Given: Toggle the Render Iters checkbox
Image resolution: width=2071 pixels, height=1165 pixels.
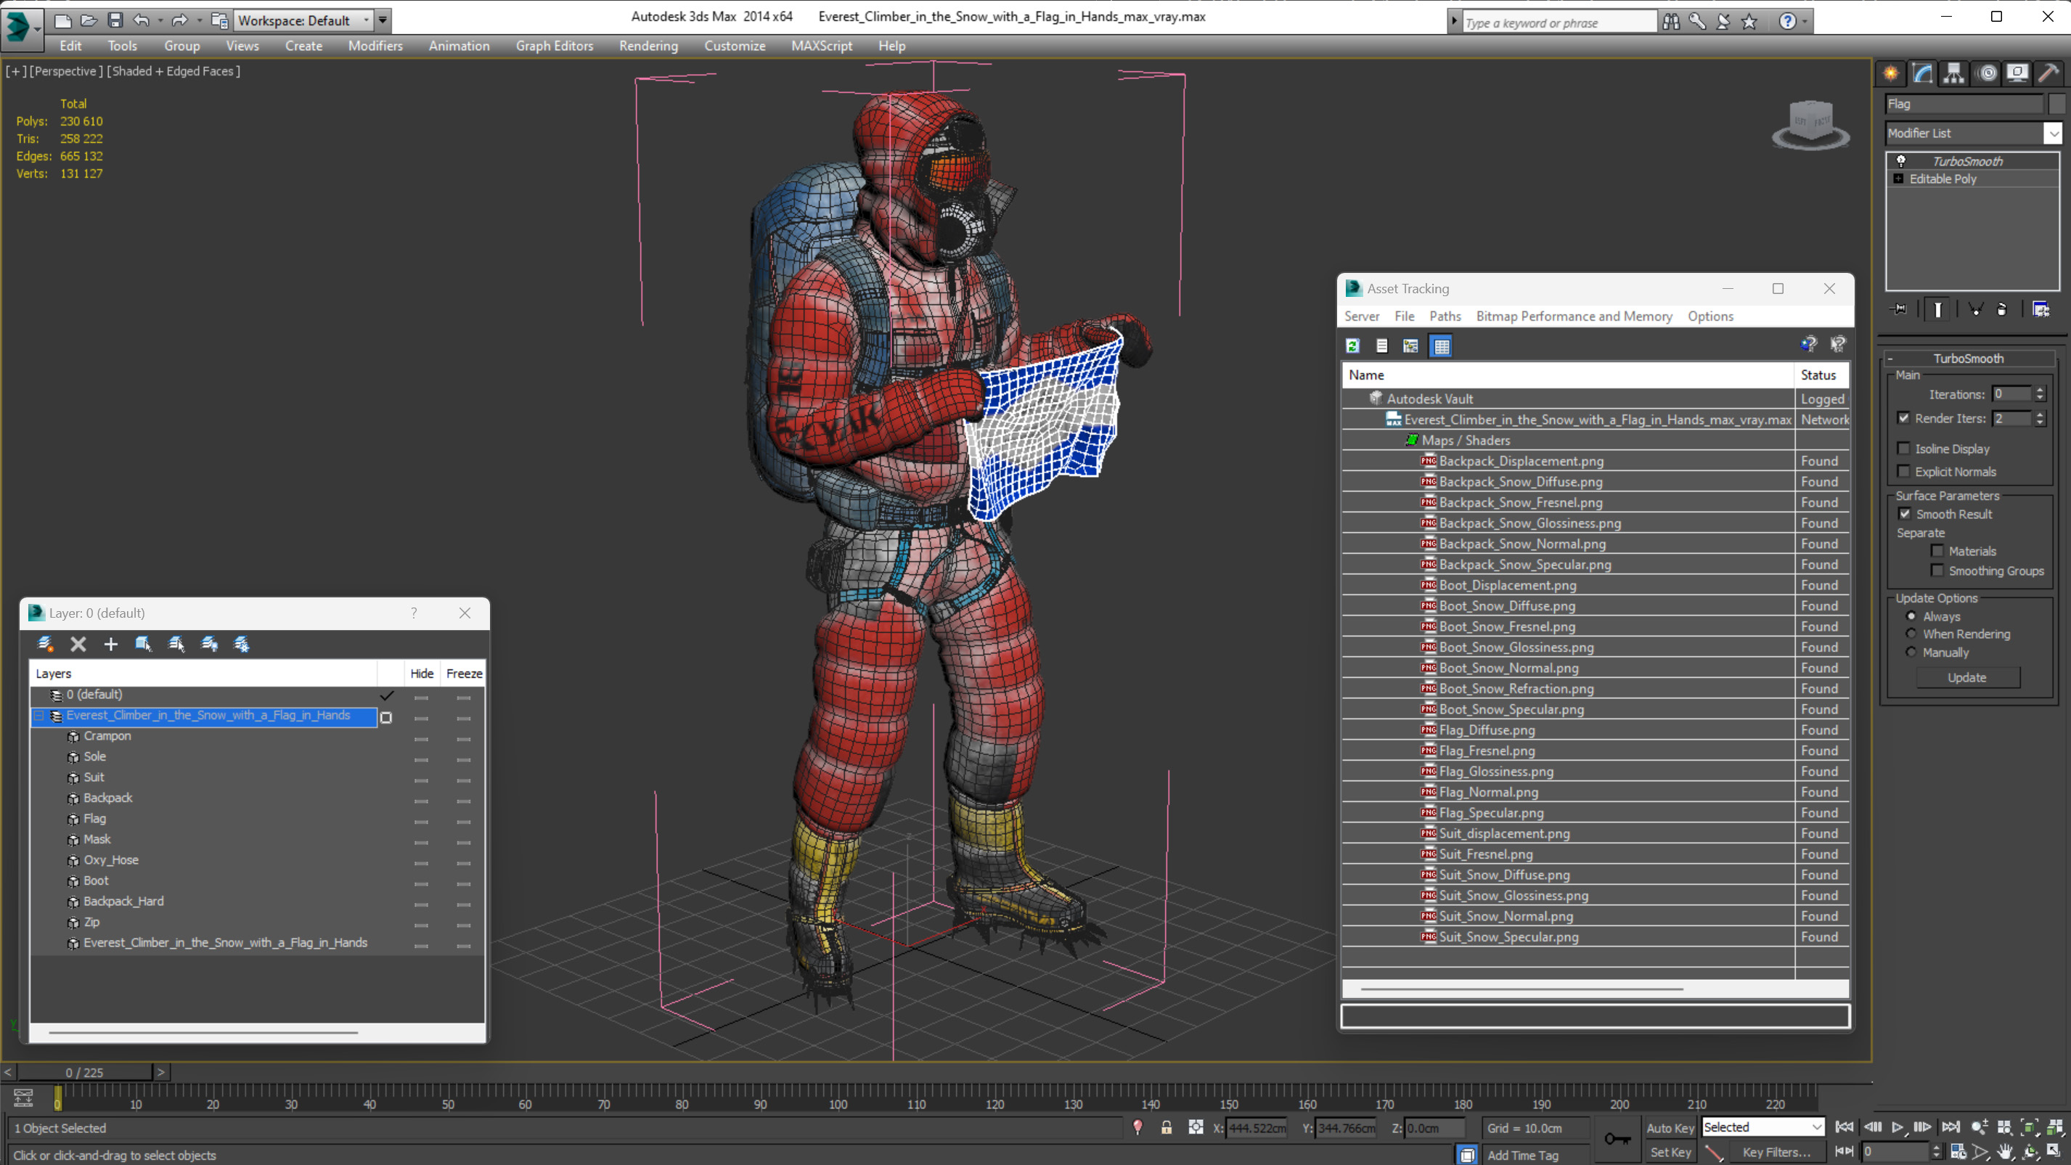Looking at the screenshot, I should click(x=1904, y=418).
